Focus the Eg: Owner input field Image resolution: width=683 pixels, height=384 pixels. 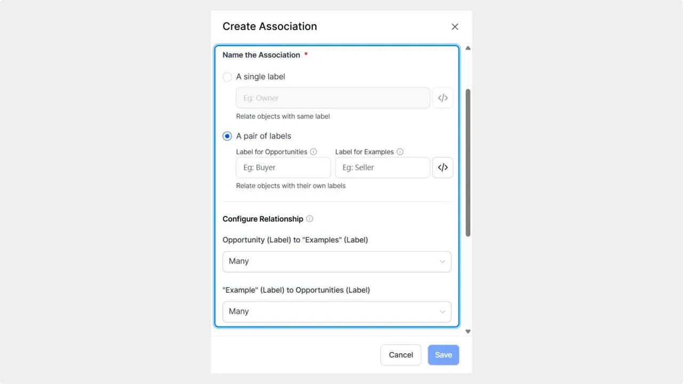point(332,98)
